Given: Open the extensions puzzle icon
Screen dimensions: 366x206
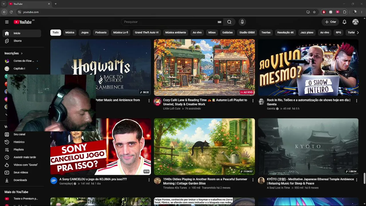Looking at the screenshot, I should coord(345,12).
